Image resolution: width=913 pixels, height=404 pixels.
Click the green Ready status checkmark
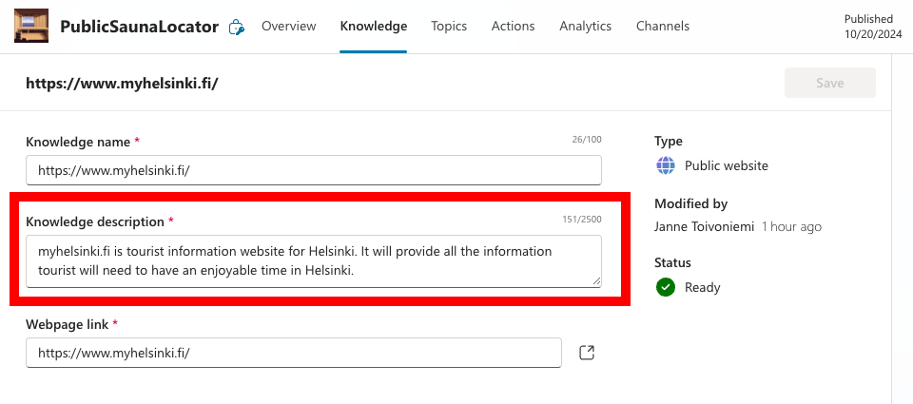666,287
